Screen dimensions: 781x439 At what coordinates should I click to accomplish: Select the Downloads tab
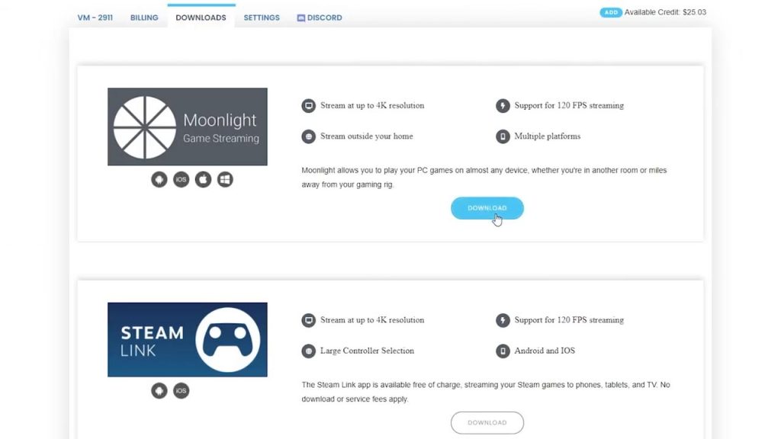click(x=201, y=18)
